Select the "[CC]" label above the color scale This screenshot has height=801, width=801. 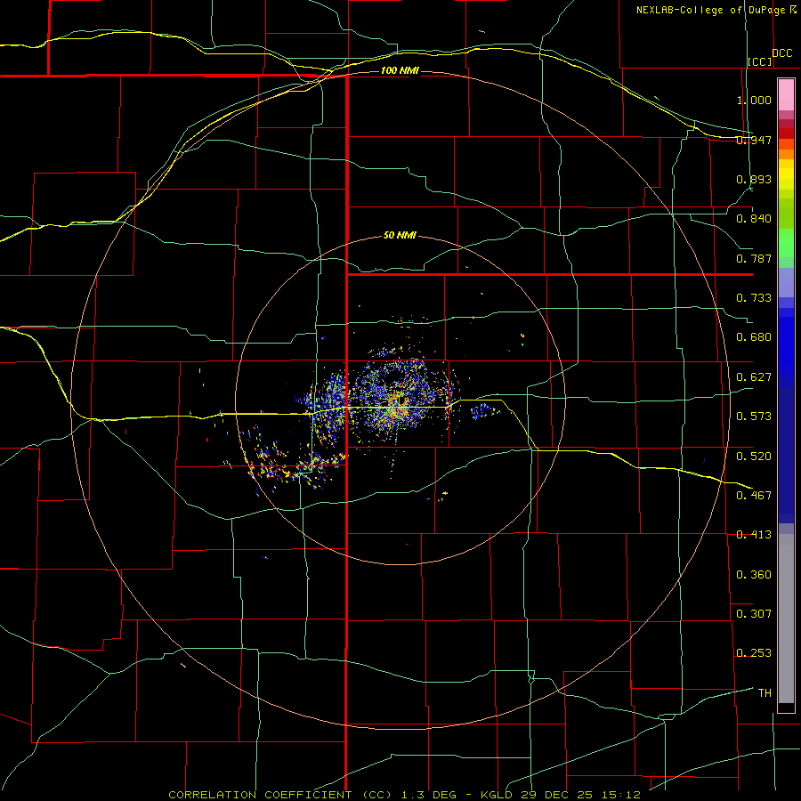[x=760, y=61]
